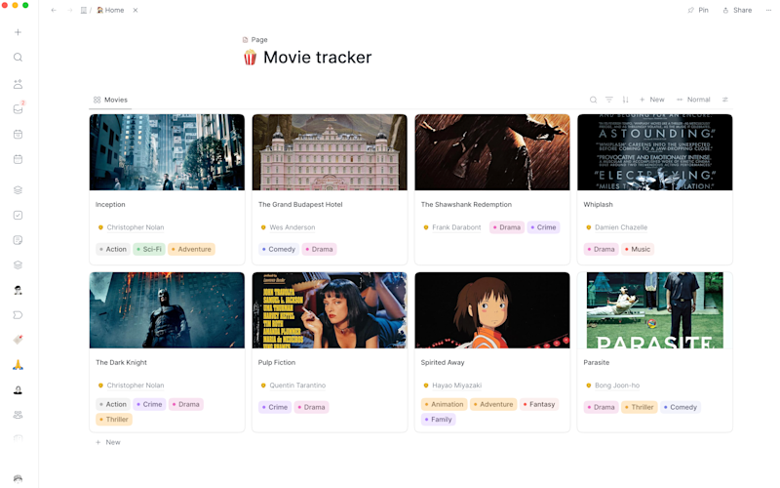780x488 pixels.
Task: Open the praying hands emoji sidebar item
Action: (18, 364)
